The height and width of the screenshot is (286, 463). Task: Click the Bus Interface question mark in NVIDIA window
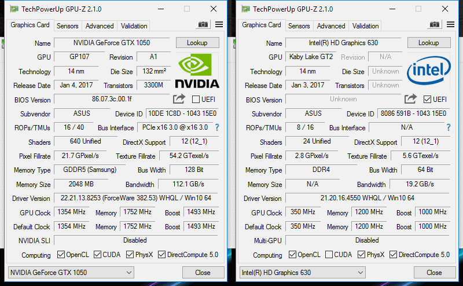coord(217,127)
